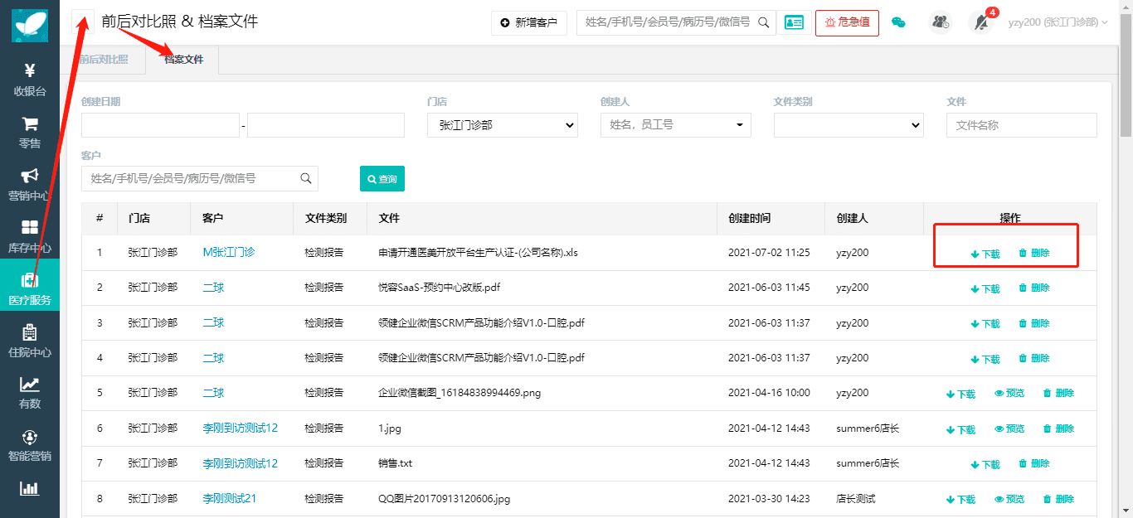The image size is (1133, 518).
Task: Select the 档案文件 tab
Action: pos(183,60)
